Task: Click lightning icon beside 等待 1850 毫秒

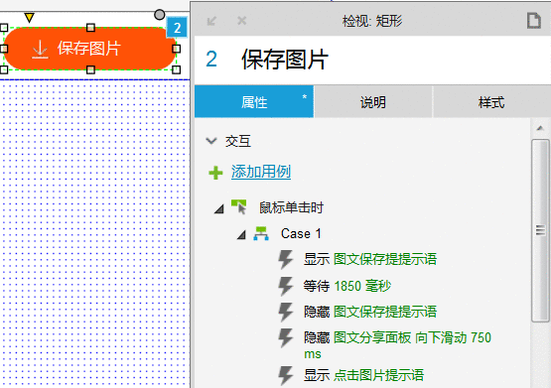Action: coord(286,286)
